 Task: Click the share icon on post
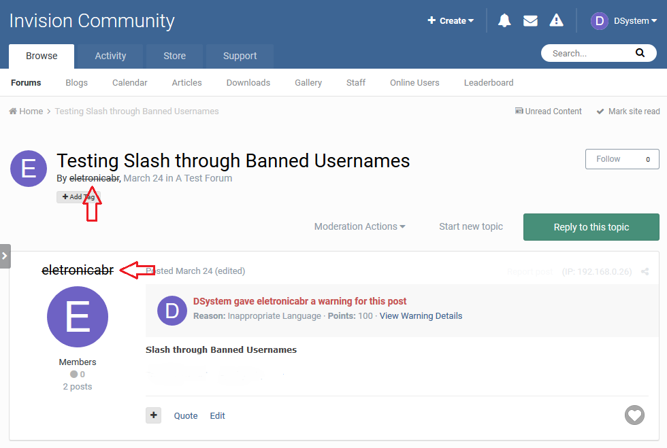645,271
